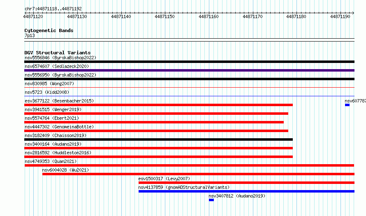Click ruler position 44871120
The height and width of the screenshot is (216, 366).
click(x=33, y=16)
